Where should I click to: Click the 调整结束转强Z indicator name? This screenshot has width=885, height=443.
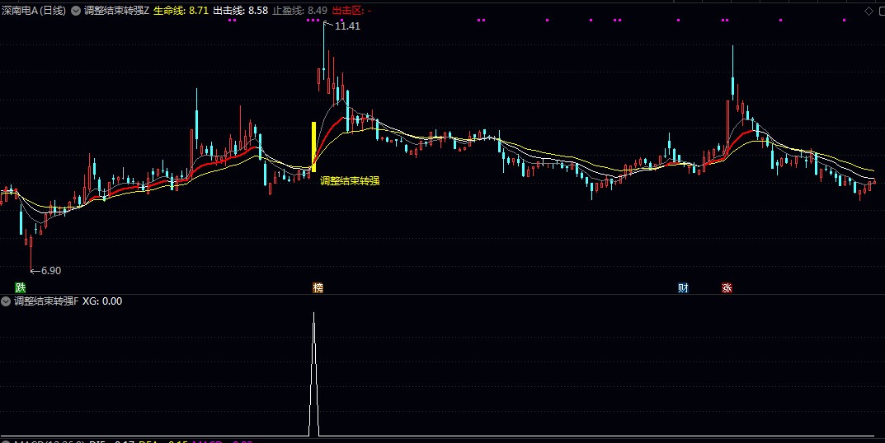tap(117, 11)
